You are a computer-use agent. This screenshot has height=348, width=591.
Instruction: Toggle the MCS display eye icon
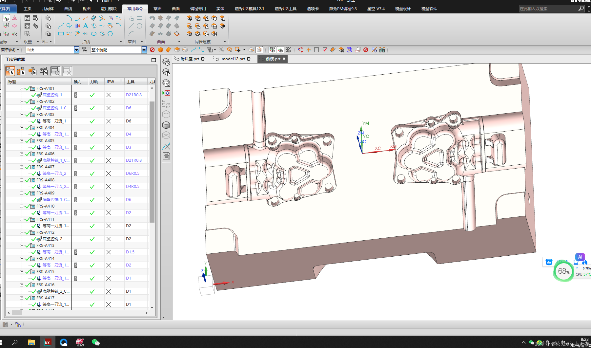[x=272, y=50]
